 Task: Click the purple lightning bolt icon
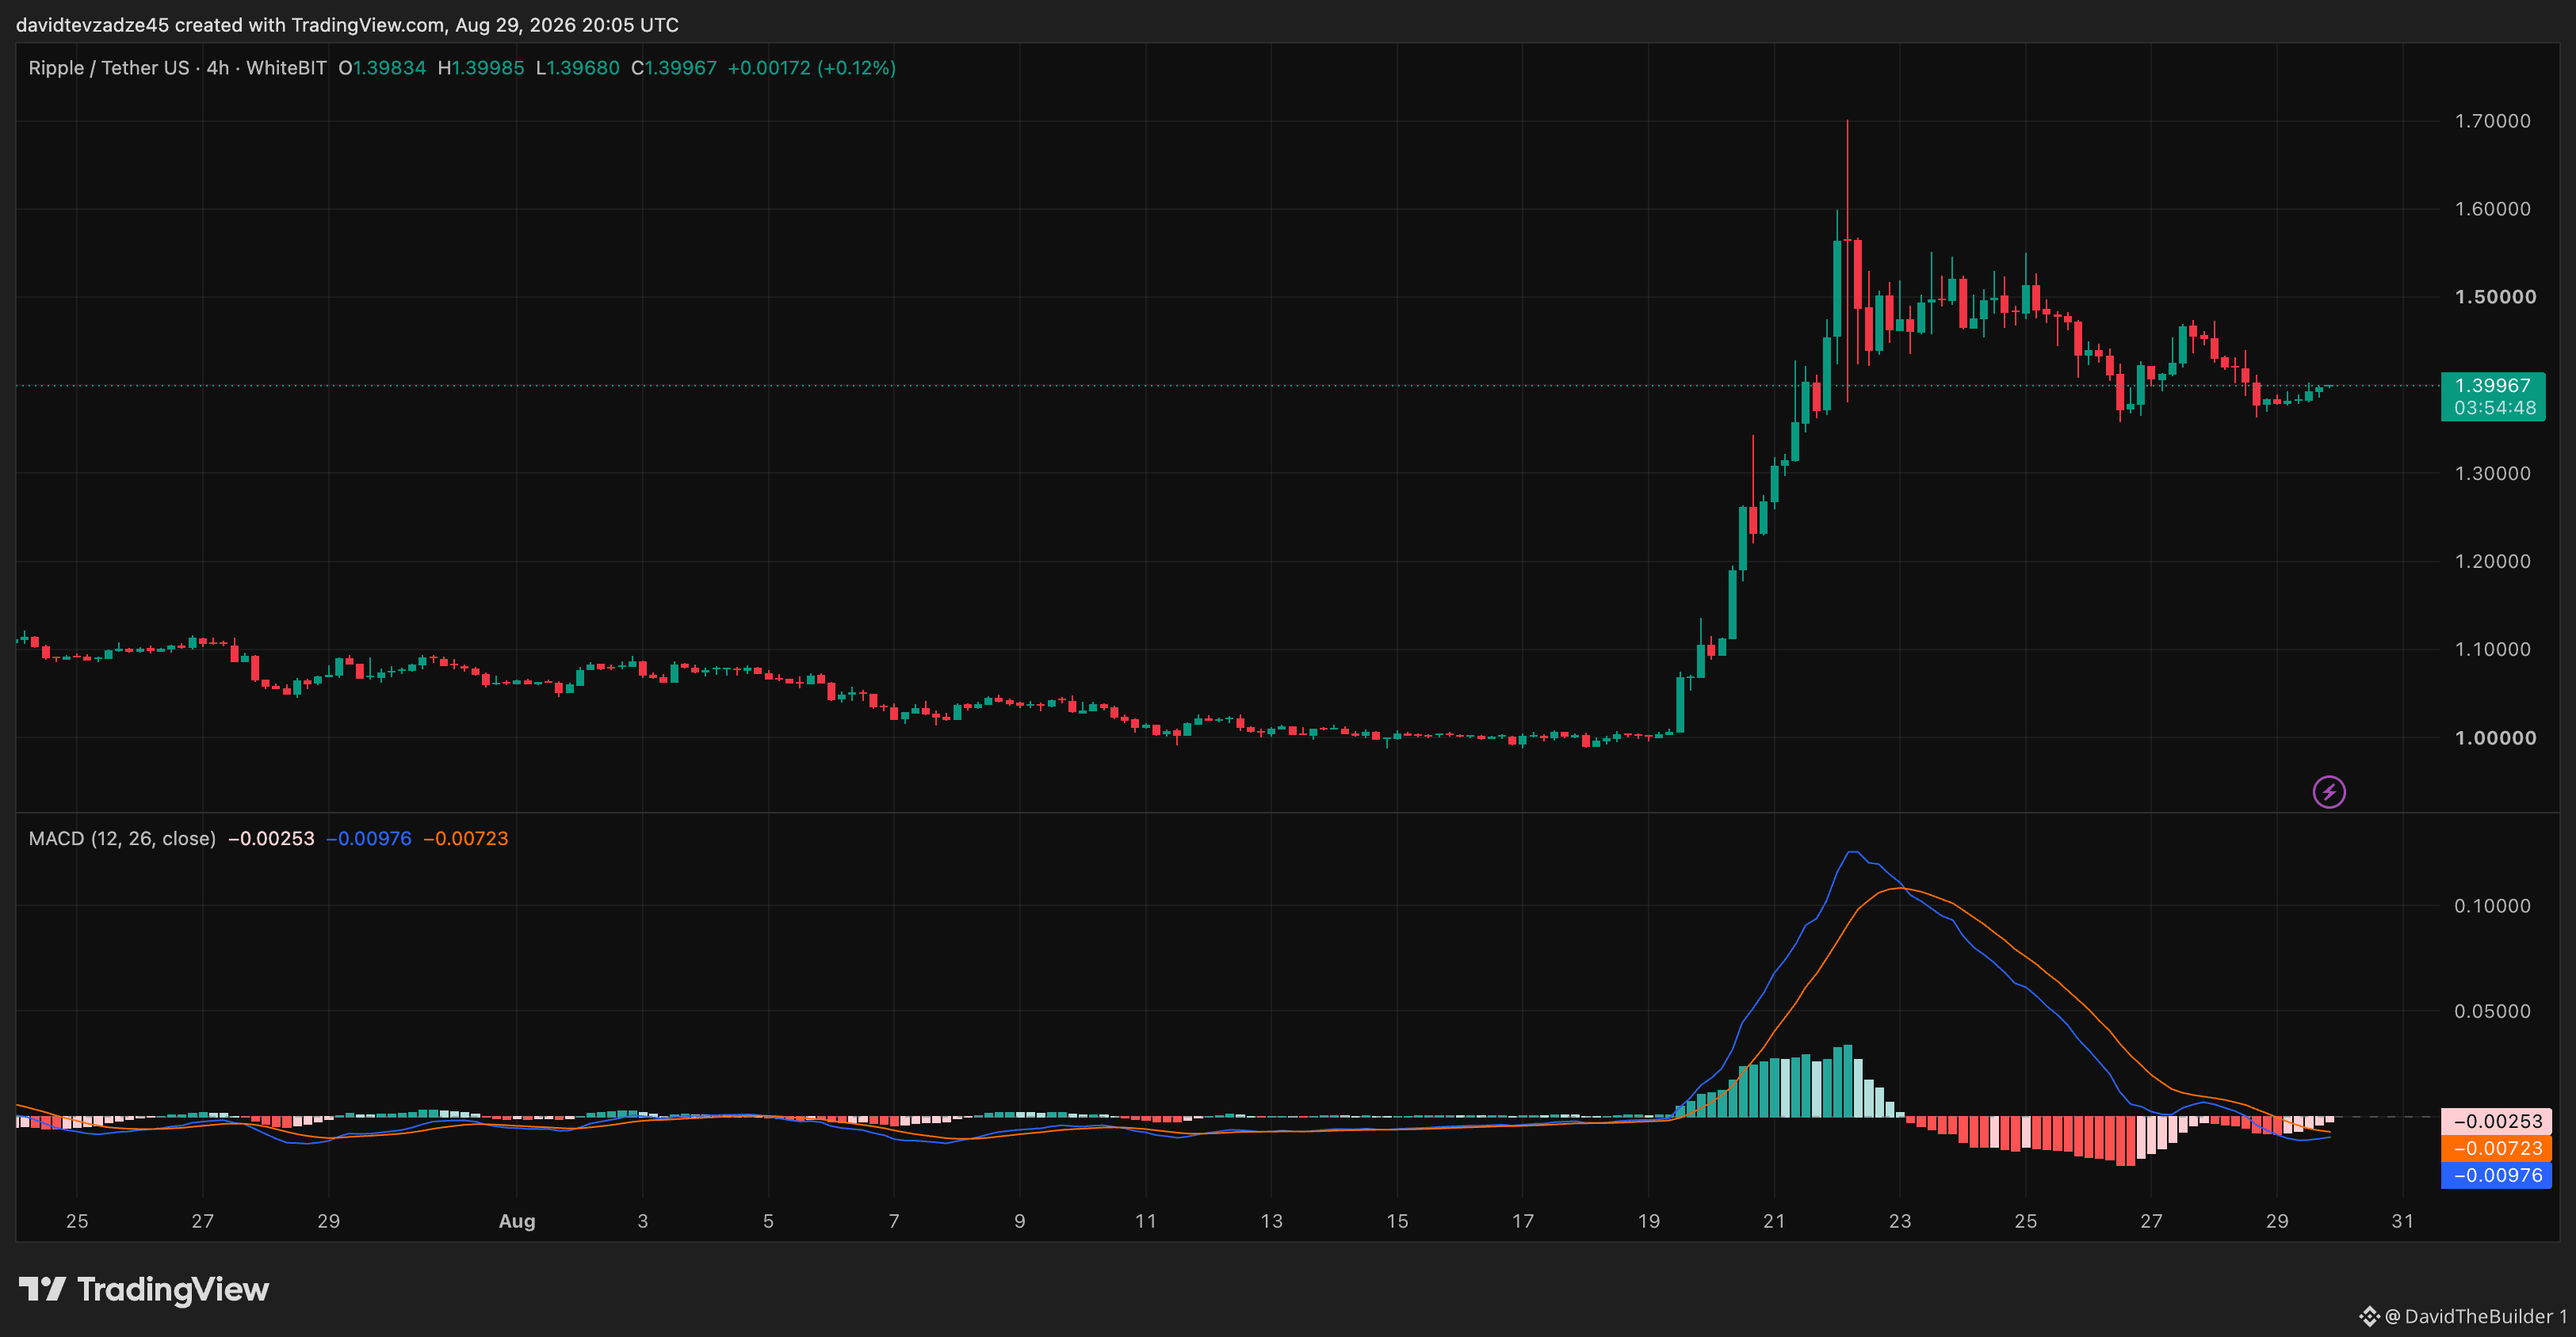pos(2329,792)
